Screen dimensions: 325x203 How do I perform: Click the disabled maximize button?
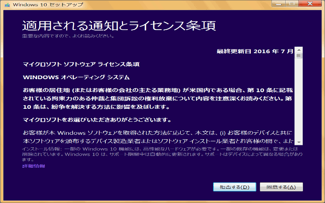pyautogui.click(x=292, y=4)
